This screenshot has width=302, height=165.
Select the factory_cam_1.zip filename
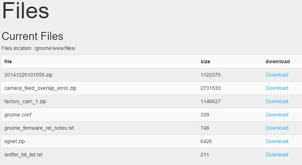[x=25, y=101]
